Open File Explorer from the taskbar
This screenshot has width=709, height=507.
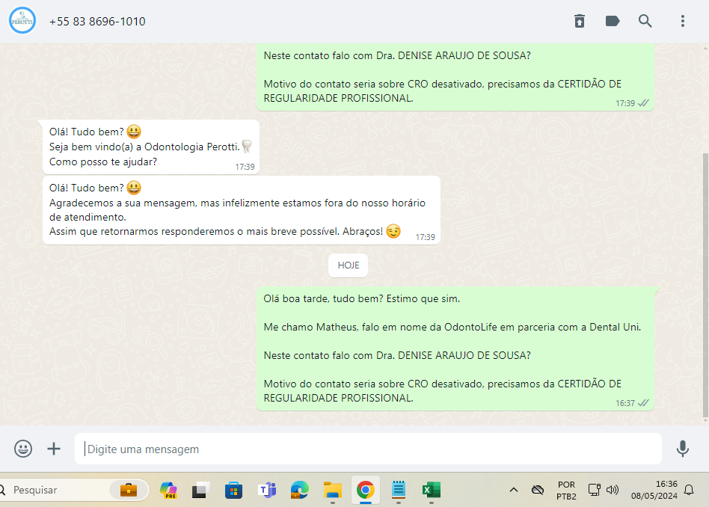[x=333, y=490]
